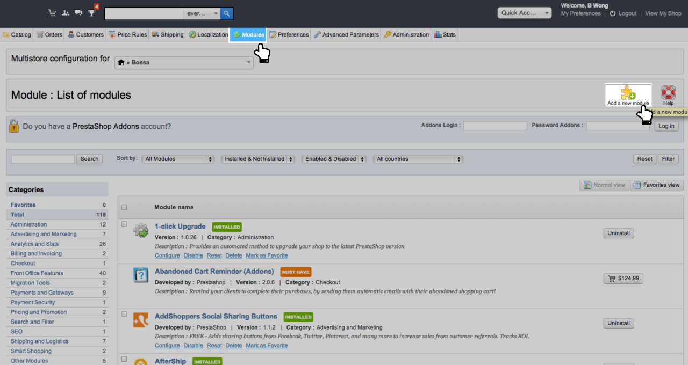Click the blue magnifier search button

point(227,13)
